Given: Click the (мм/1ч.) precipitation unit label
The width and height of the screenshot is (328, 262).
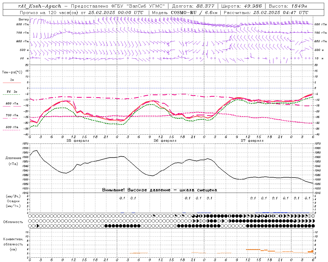Looking at the screenshot, I should (x=13, y=206).
